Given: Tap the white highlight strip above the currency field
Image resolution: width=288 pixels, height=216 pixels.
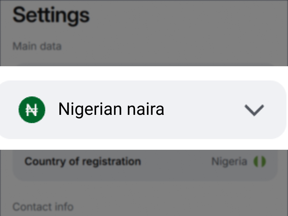Looking at the screenshot, I should tap(144, 73).
